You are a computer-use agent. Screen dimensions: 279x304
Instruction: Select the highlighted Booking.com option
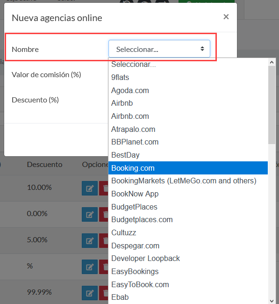point(188,168)
